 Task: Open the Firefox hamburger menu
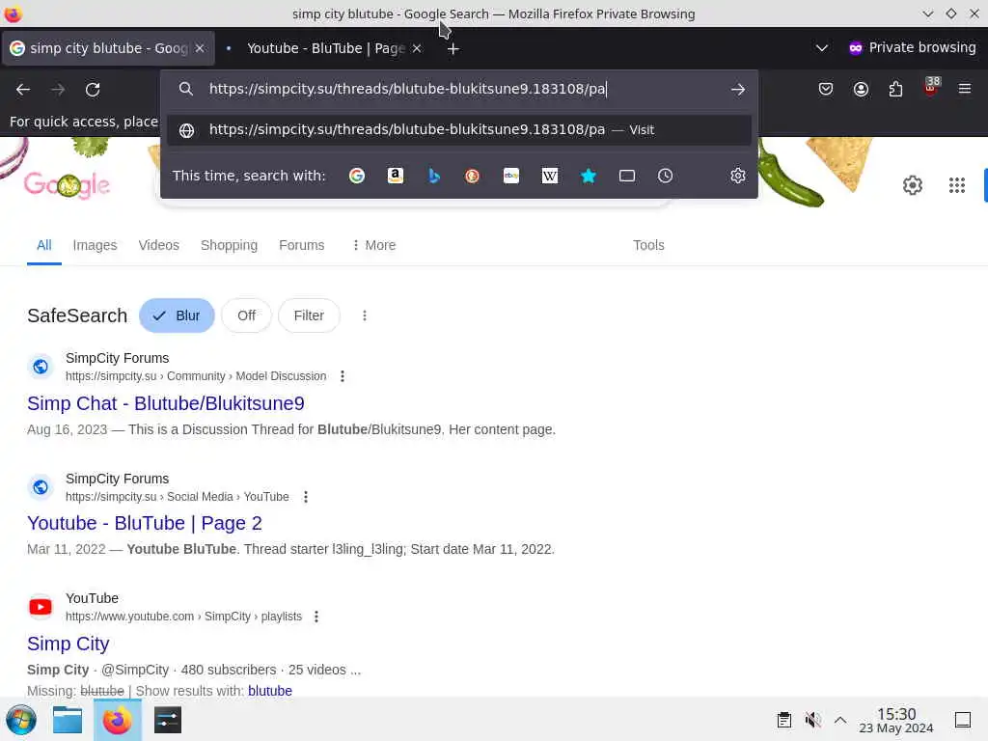965,90
